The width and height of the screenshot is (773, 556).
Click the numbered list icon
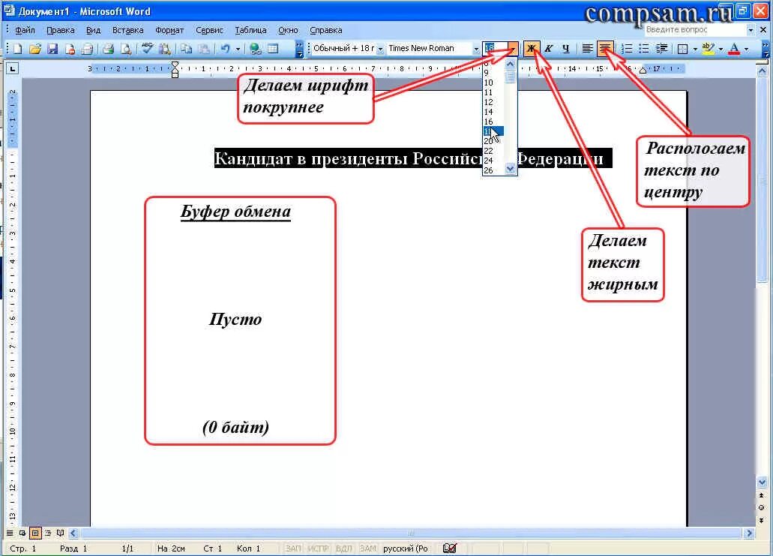click(626, 48)
